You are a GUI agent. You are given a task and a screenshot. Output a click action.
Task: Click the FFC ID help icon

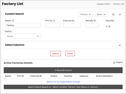[x=54, y=21]
